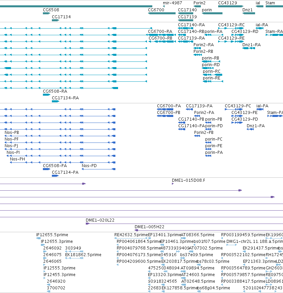Open the Dnz1-RA transcript
Screen dimensions: 283x293
click(249, 48)
